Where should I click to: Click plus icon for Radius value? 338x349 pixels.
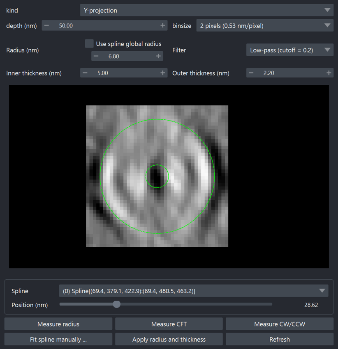pos(158,56)
